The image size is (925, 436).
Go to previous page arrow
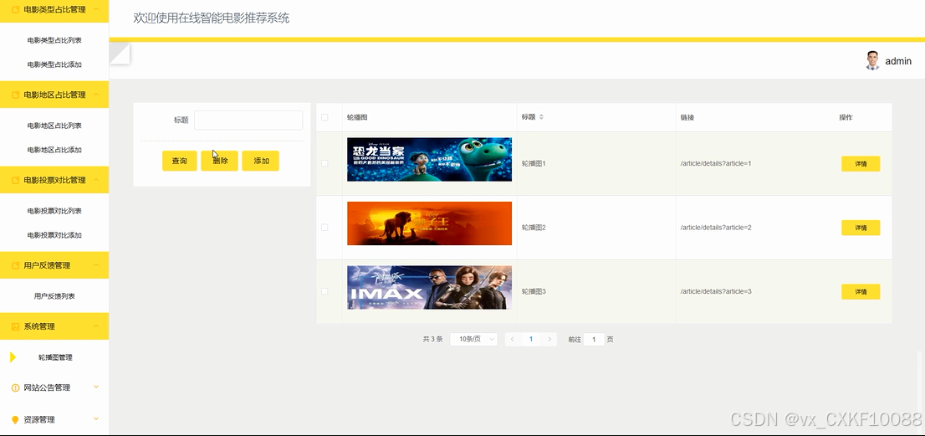(512, 339)
